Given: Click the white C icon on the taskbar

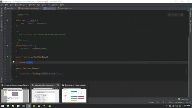Looking at the screenshot, I should tap(18, 106).
